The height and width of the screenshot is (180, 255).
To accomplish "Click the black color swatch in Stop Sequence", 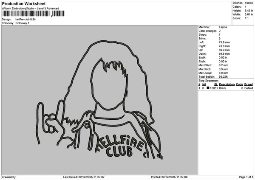I will [x=208, y=88].
